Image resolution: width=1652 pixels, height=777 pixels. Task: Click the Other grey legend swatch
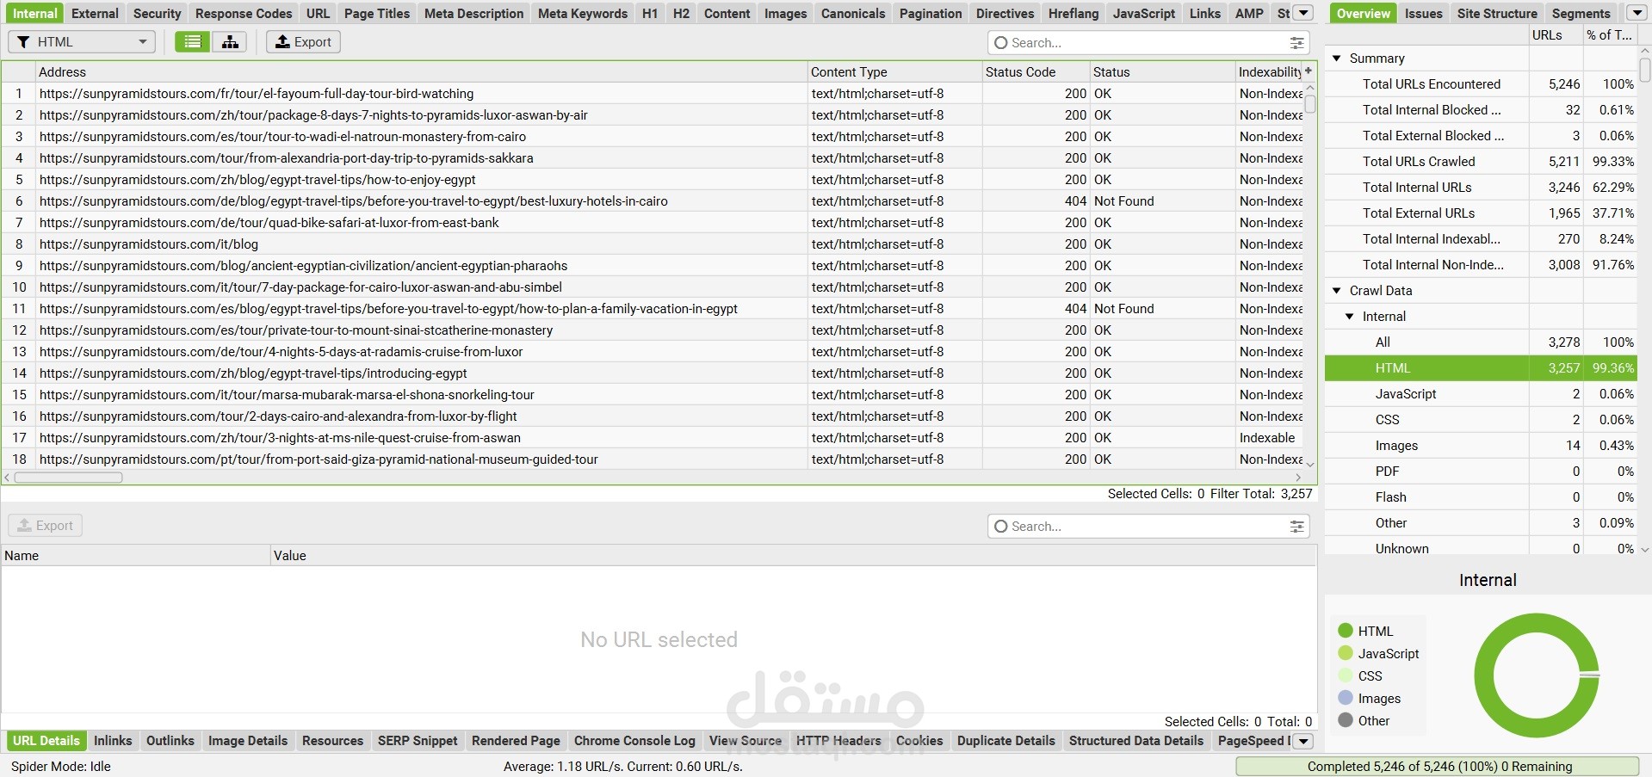(x=1346, y=720)
